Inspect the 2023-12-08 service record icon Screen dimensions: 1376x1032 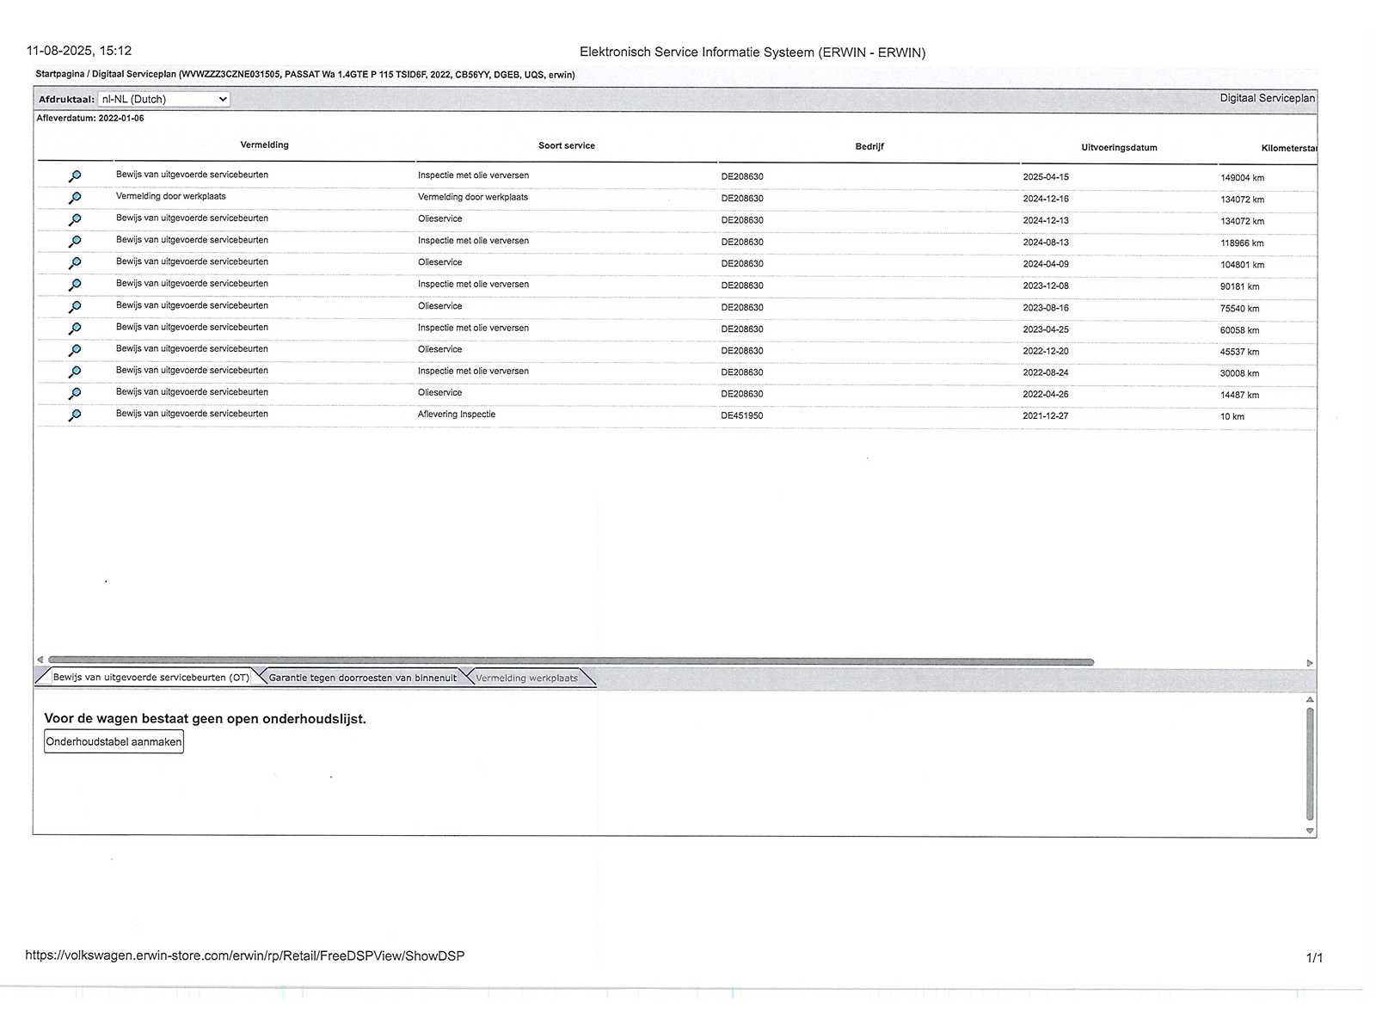coord(75,285)
